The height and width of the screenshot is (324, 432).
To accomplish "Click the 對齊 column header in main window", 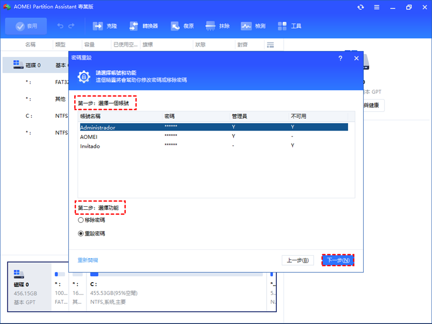I will tap(243, 45).
